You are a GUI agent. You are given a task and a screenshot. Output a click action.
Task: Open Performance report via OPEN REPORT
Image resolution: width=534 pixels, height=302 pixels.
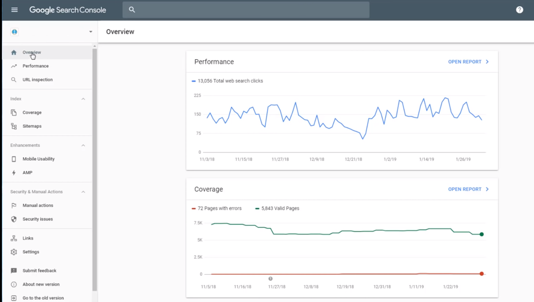[x=465, y=62]
